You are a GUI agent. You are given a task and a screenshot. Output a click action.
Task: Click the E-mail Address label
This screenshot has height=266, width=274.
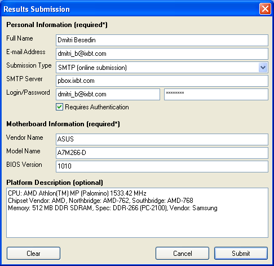(x=26, y=52)
